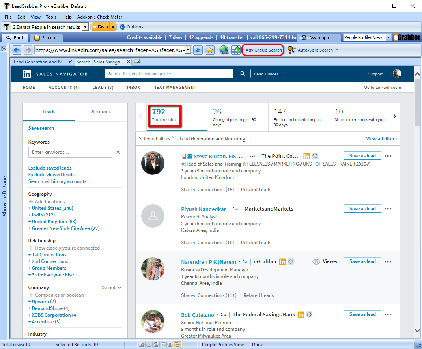
Task: Click the Sales Navigator search magnifier button
Action: 243,74
